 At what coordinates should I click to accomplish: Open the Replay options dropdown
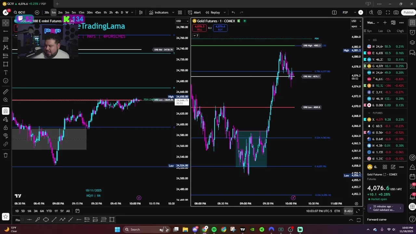coord(225,12)
